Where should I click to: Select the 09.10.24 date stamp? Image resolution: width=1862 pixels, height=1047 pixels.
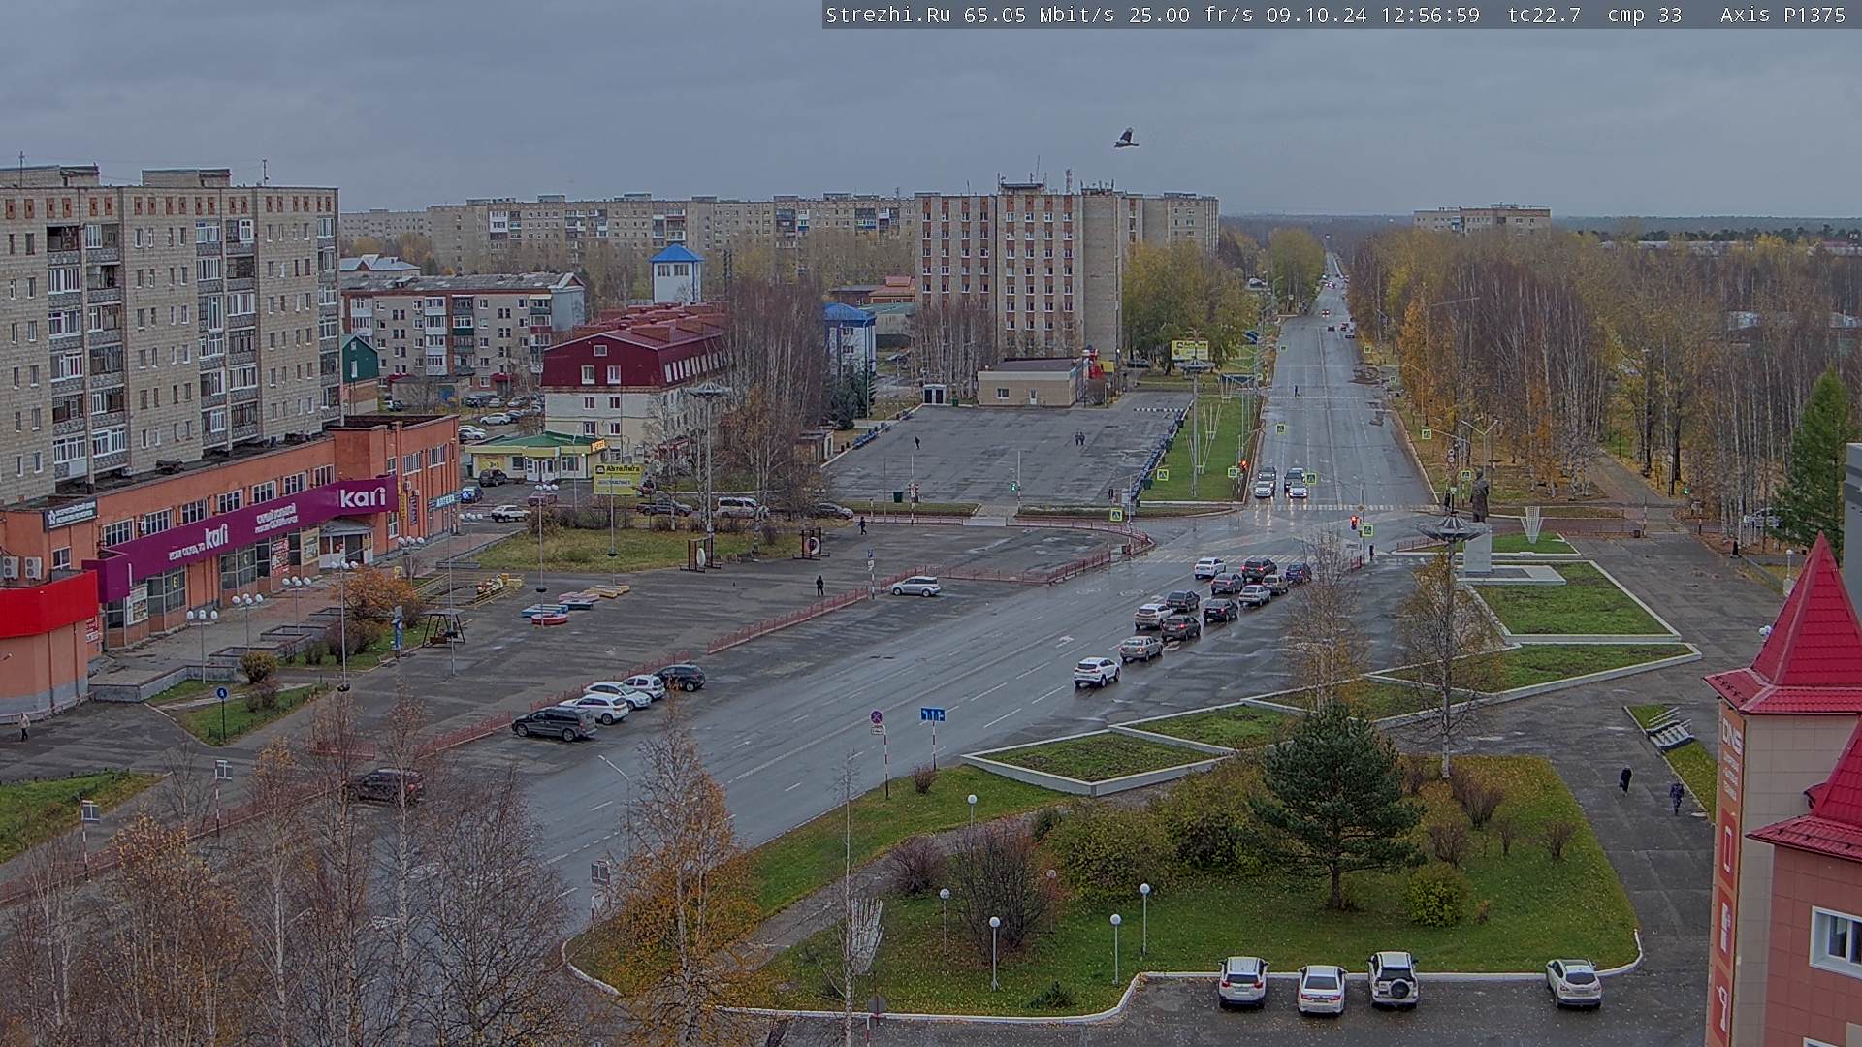pyautogui.click(x=1316, y=15)
